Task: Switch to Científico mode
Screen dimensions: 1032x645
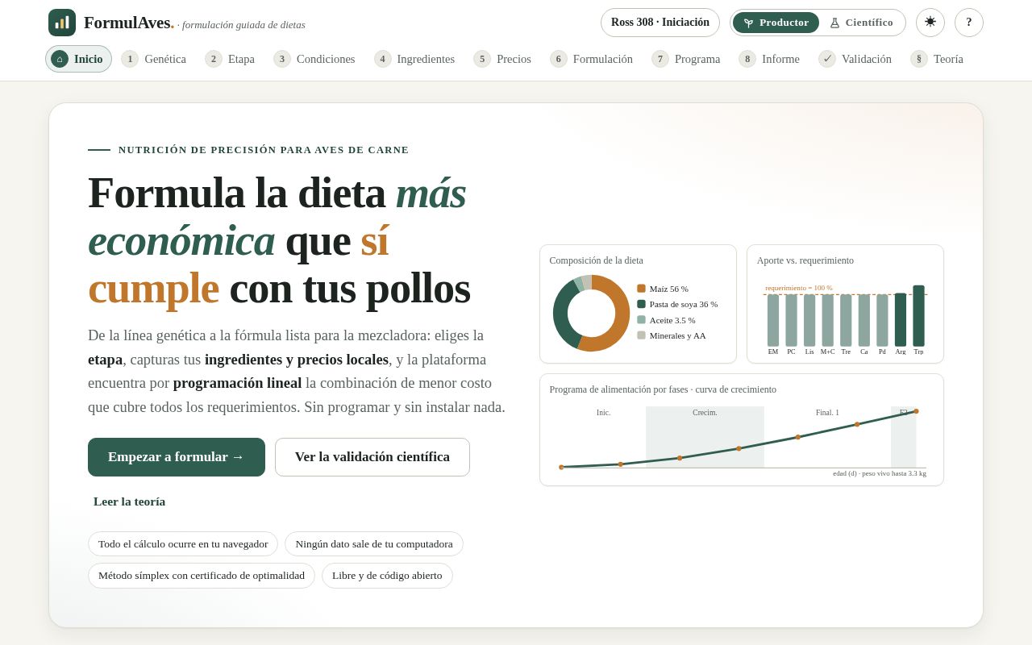Action: point(861,23)
